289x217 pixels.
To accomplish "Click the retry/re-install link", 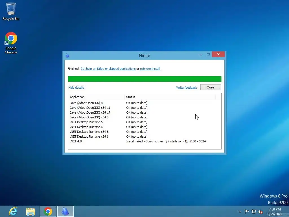I will coord(150,69).
